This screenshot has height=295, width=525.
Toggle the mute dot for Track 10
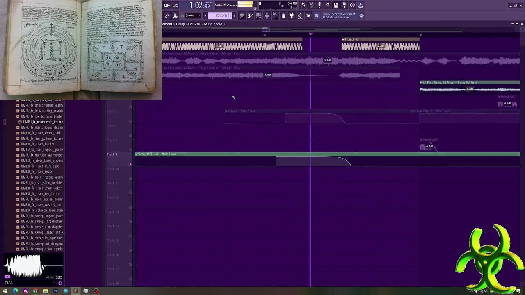130,179
